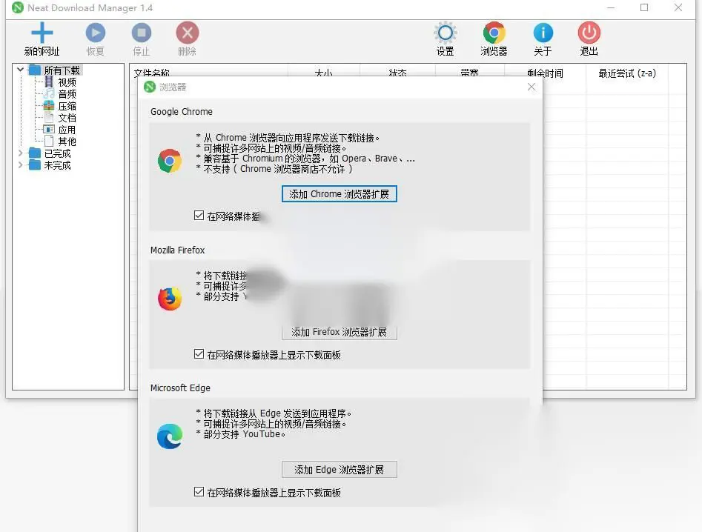Expand the 已完成 tree node arrow
Screen dimensions: 702x532
coord(20,153)
